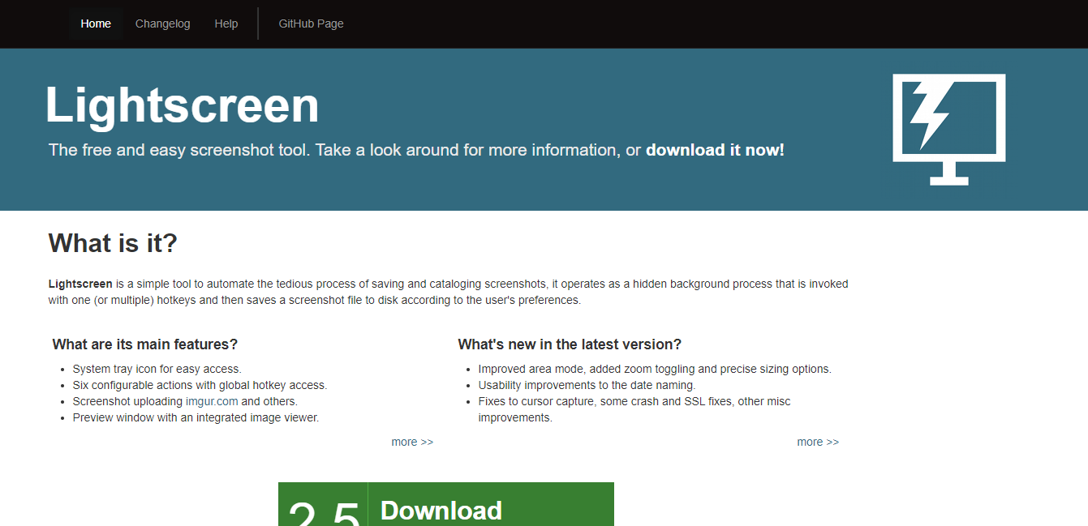Viewport: 1088px width, 526px height.
Task: Open the Help page
Action: coord(226,24)
